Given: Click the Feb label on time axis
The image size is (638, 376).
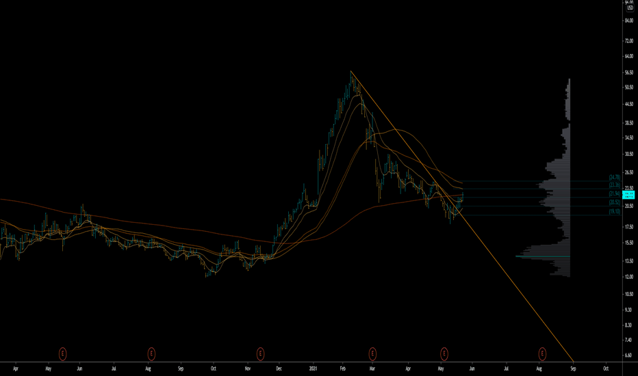Looking at the screenshot, I should click(x=342, y=368).
